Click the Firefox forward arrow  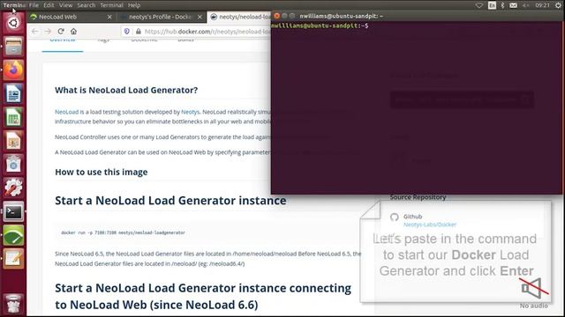click(48, 32)
